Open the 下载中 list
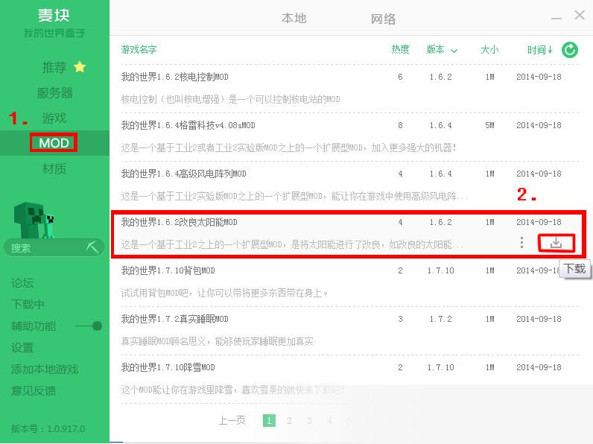 coord(28,304)
